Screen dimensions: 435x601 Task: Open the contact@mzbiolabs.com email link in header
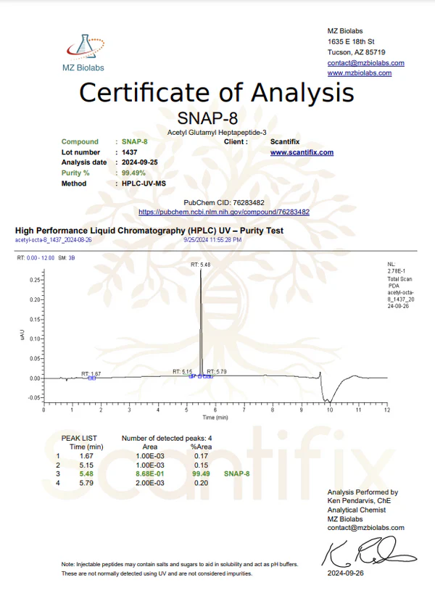coord(365,63)
